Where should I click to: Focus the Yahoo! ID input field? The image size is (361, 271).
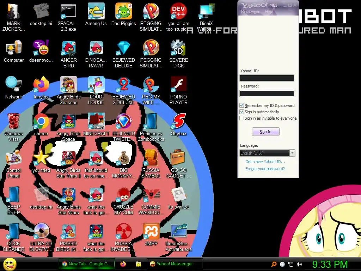(x=267, y=78)
